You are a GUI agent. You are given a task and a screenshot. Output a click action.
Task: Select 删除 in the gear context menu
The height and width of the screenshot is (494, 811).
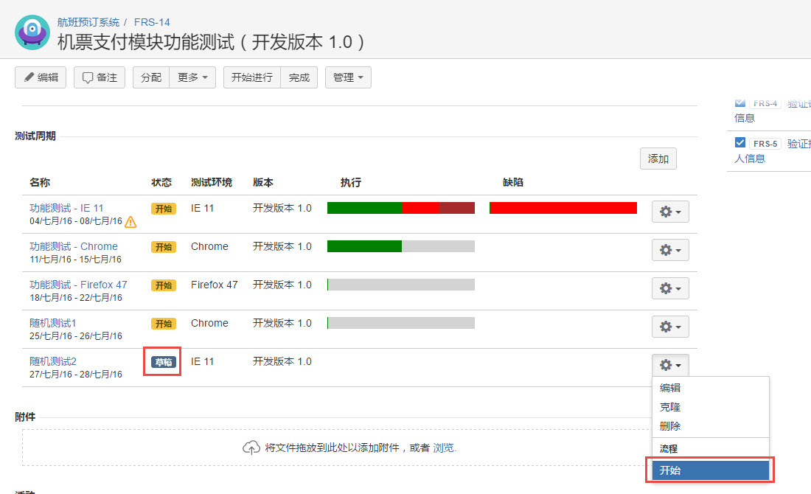711,426
